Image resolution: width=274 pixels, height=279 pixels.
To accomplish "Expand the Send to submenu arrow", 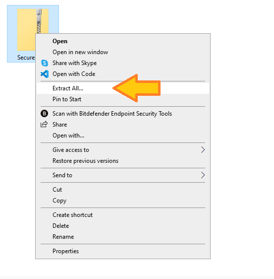I will tap(203, 175).
